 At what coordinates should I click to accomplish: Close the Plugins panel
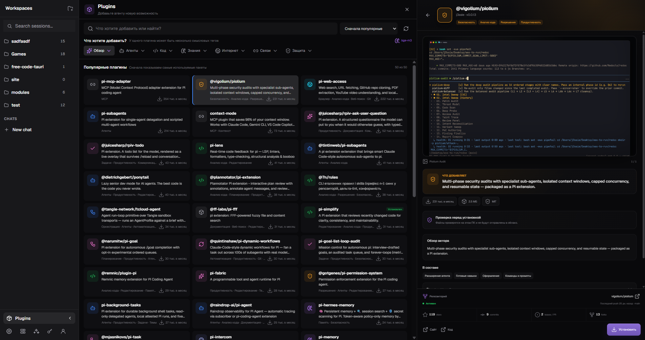(x=407, y=9)
